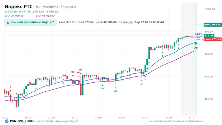This screenshot has height=125, width=222.
Task: Click the 'L 973.04' low value
Action: (39, 11)
